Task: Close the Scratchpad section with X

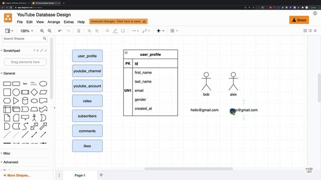Action: point(46,50)
